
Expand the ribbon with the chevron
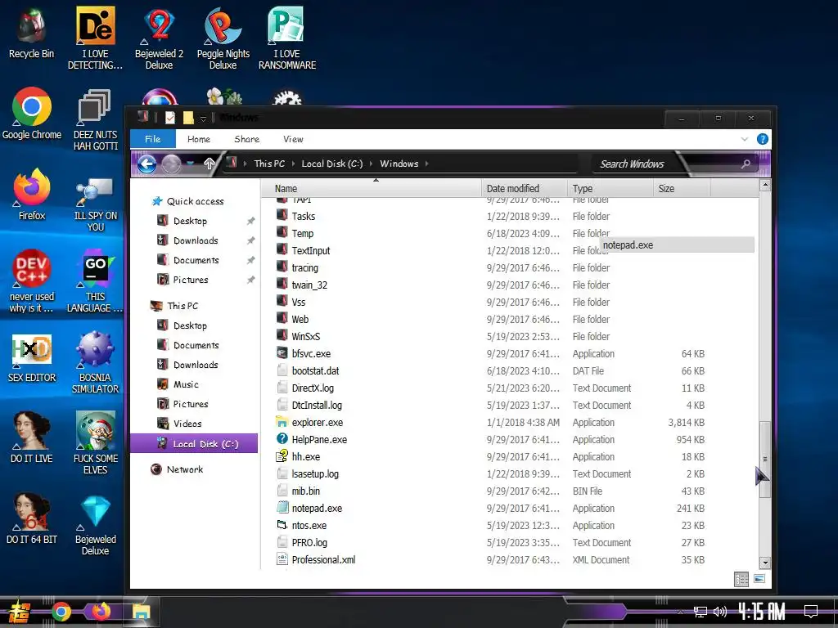[x=745, y=139]
